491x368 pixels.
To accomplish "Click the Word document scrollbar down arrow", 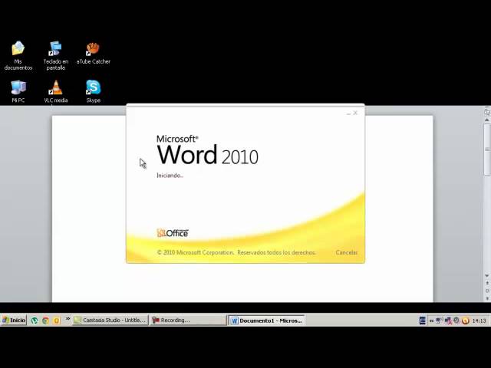I will click(x=487, y=276).
